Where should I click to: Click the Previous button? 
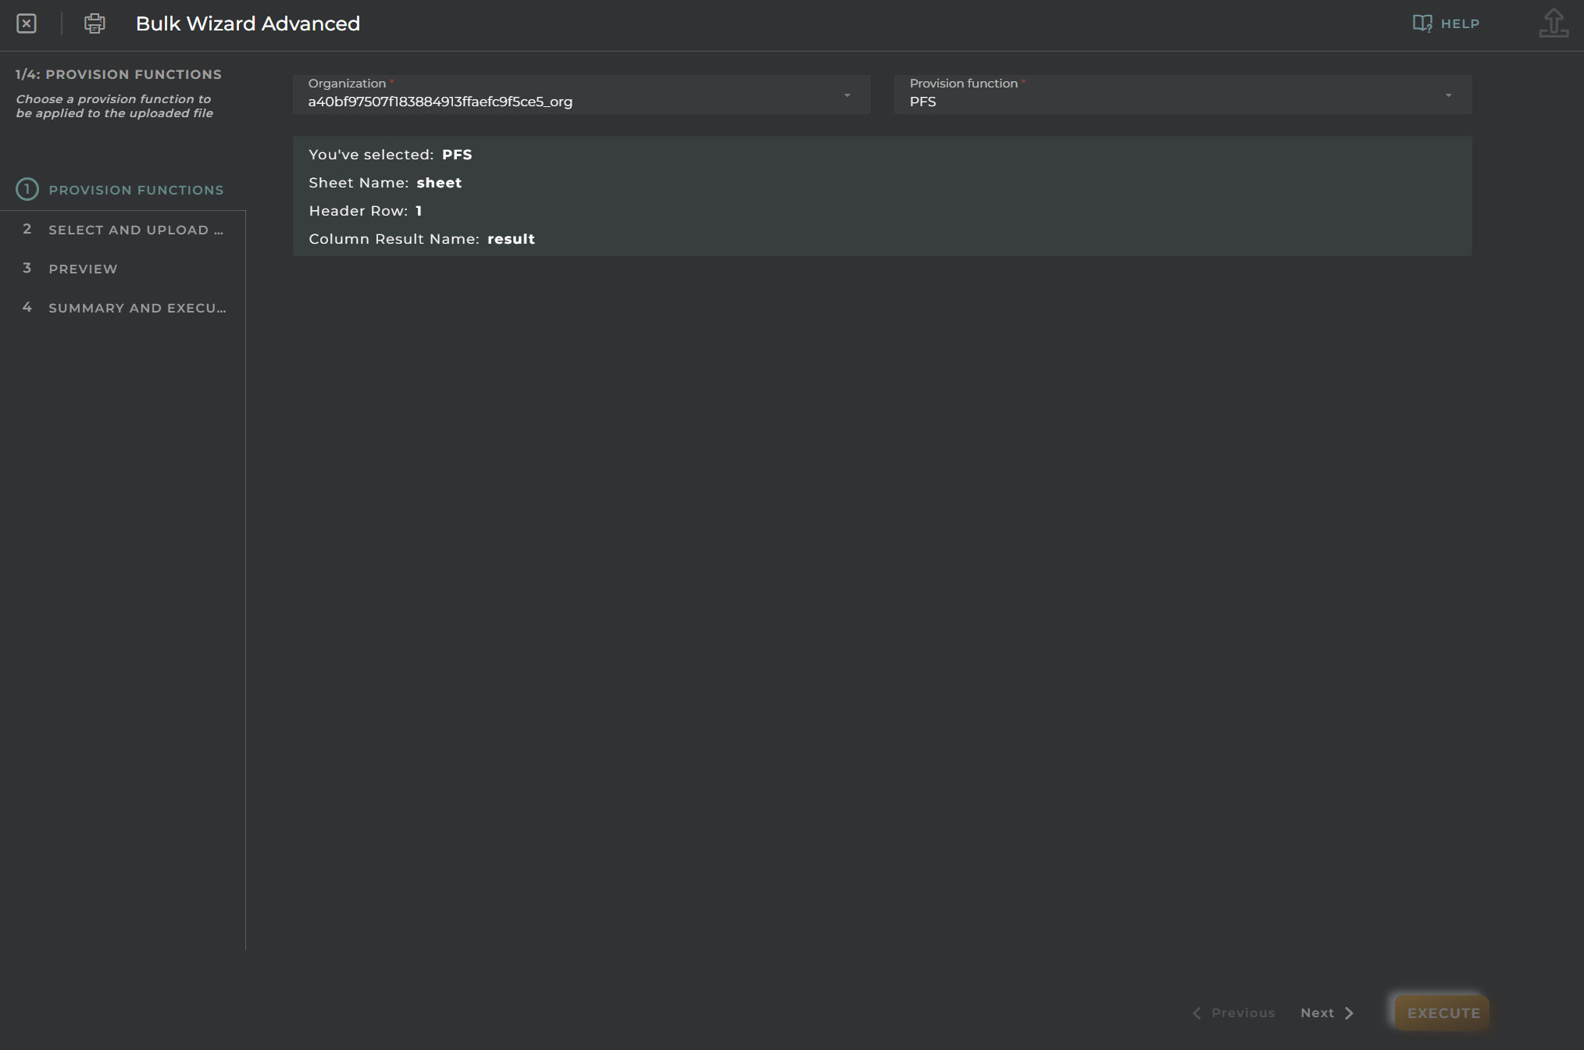1233,1012
